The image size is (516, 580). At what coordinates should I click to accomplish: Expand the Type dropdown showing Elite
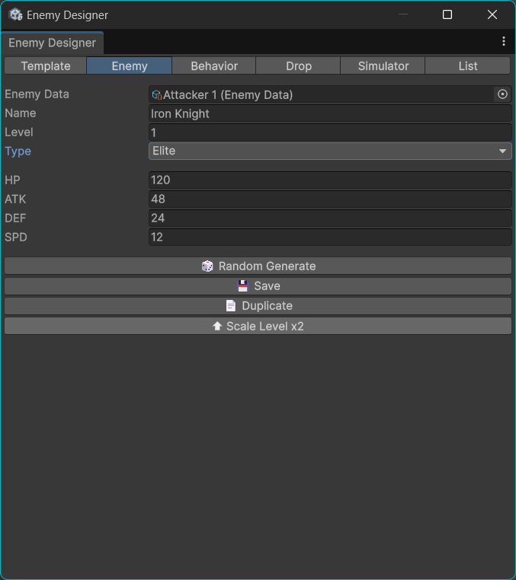point(330,151)
